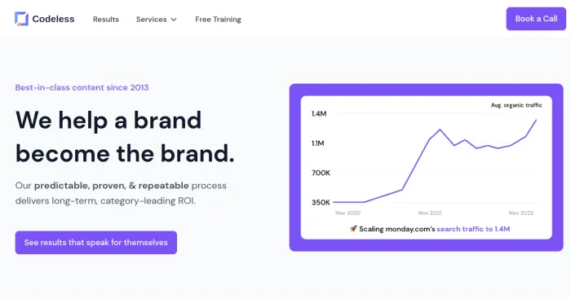Go to the Free Training page
The image size is (571, 299).
coord(218,20)
